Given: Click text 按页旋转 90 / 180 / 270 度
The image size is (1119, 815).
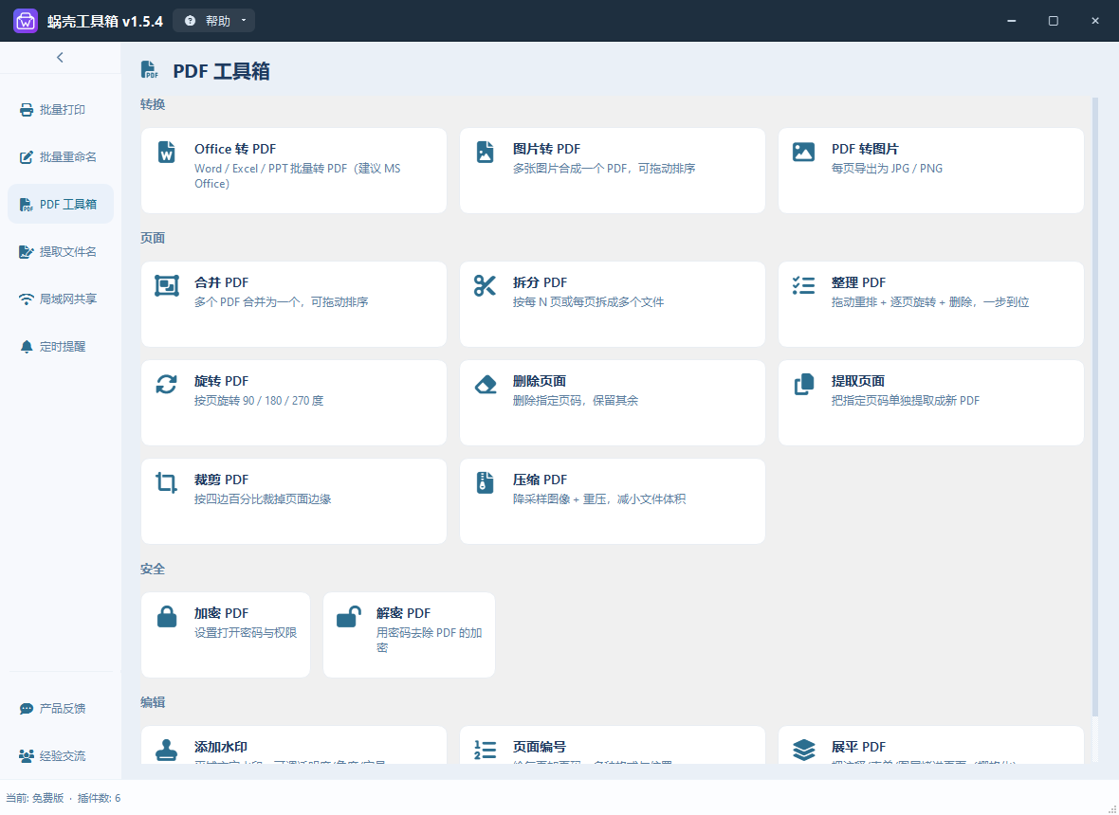Looking at the screenshot, I should pos(259,401).
